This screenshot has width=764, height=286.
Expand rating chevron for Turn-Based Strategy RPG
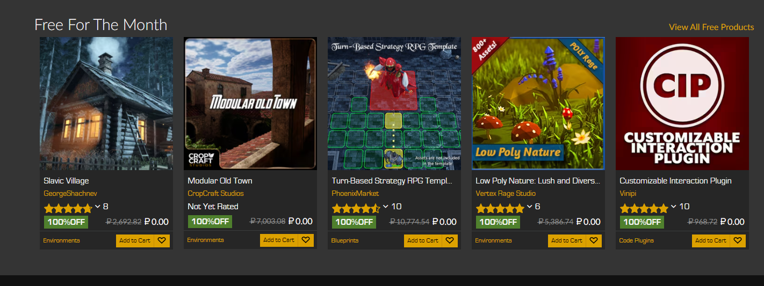[x=386, y=207]
